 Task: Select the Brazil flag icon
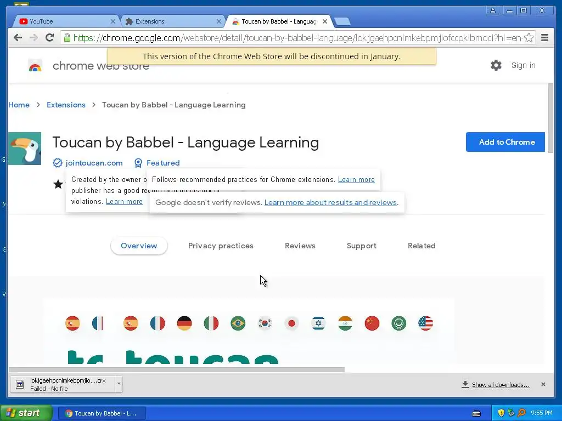click(238, 323)
